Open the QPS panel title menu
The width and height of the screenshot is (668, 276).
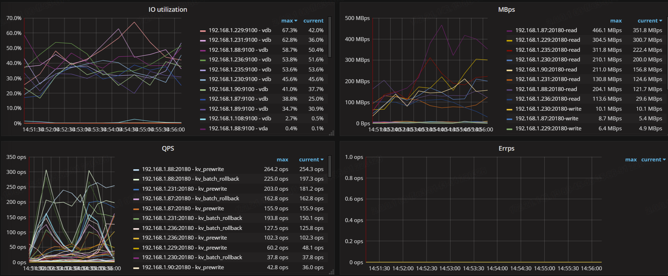pyautogui.click(x=168, y=149)
